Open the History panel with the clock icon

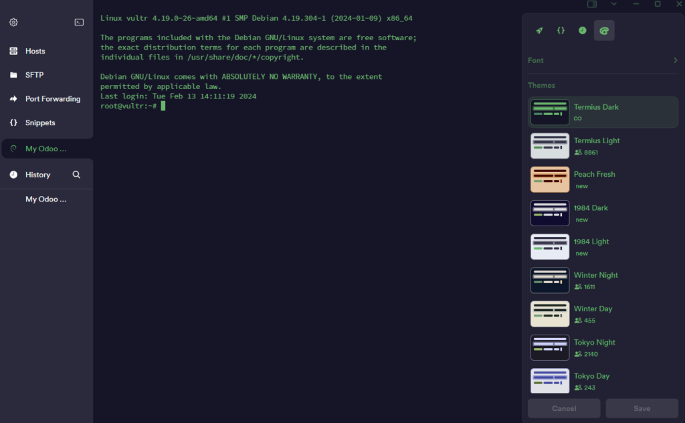coord(582,30)
